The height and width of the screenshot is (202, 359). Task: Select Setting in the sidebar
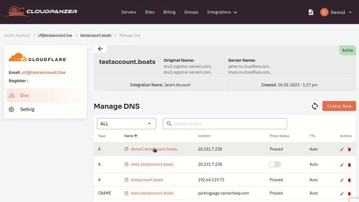pyautogui.click(x=27, y=109)
